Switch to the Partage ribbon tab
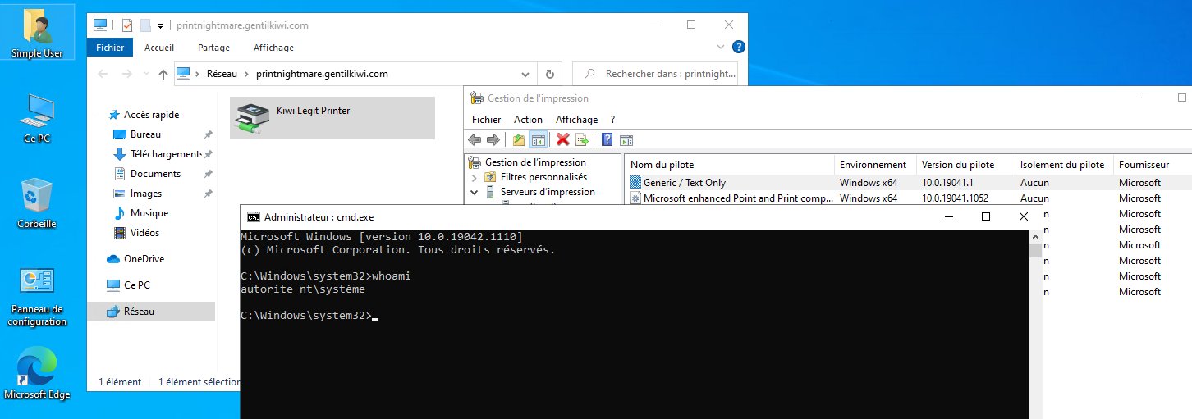This screenshot has width=1192, height=419. point(213,48)
